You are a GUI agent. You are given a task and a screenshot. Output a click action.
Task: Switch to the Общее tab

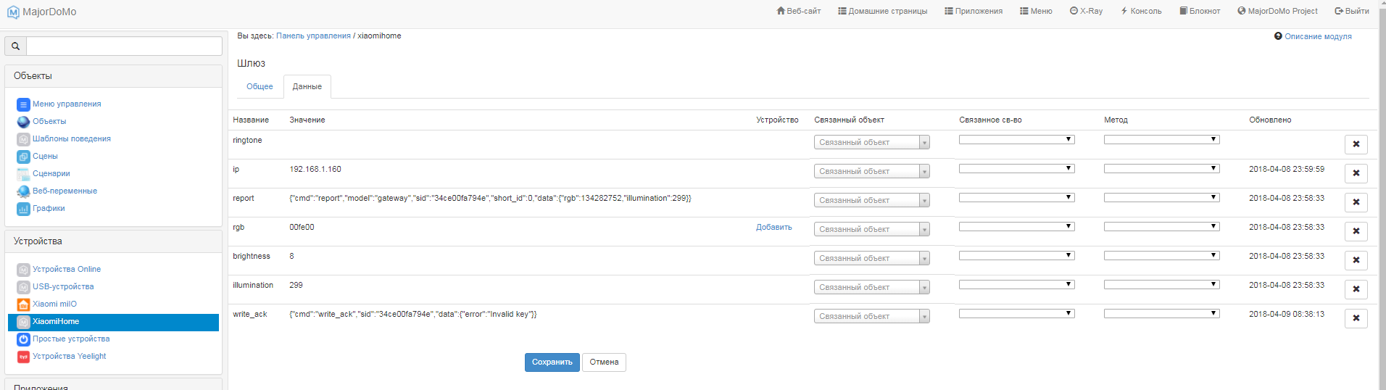pyautogui.click(x=260, y=86)
